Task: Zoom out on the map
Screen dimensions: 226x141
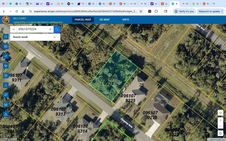Action: coord(220,126)
